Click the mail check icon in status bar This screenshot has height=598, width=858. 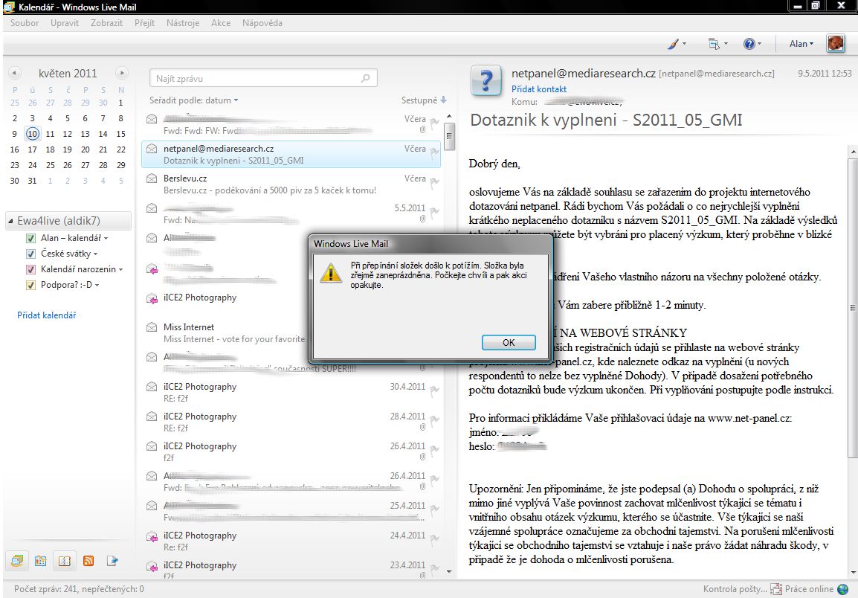(776, 589)
